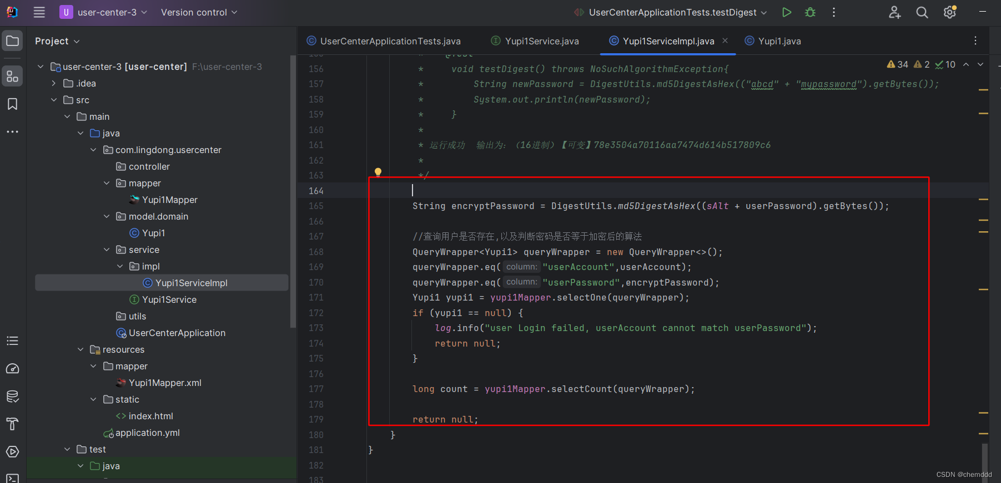Select the utils package
This screenshot has width=1001, height=483.
click(137, 316)
